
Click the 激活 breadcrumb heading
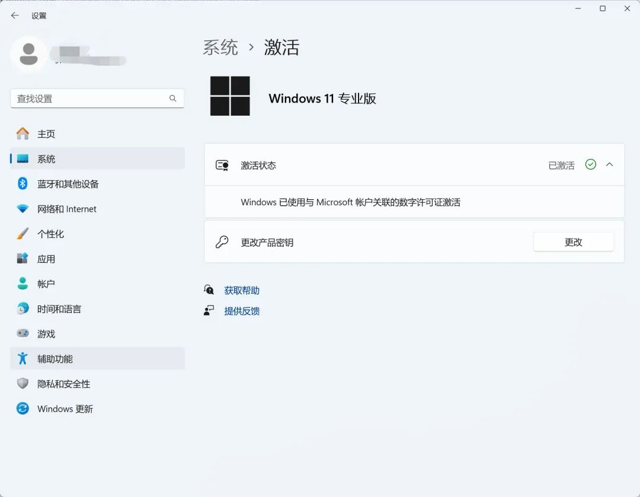click(281, 47)
